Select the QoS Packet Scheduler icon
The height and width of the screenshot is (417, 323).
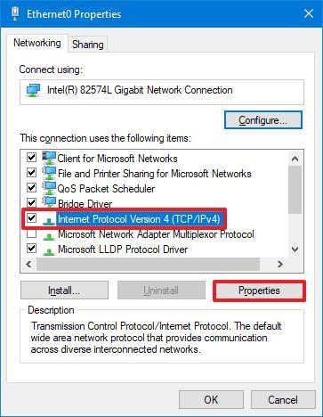(49, 188)
